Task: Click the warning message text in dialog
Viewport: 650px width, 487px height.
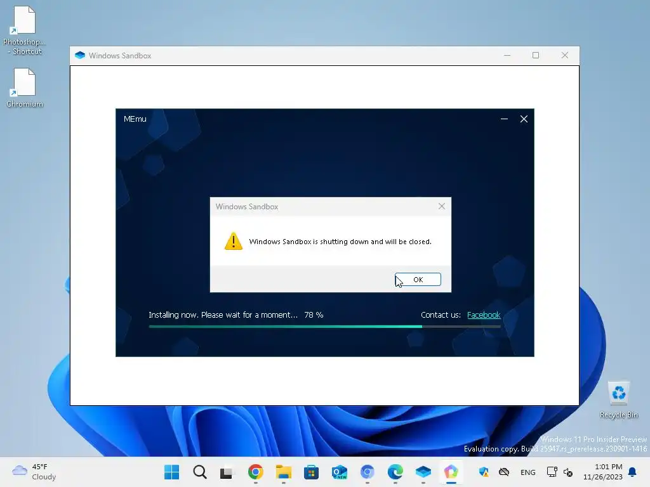Action: [x=340, y=242]
